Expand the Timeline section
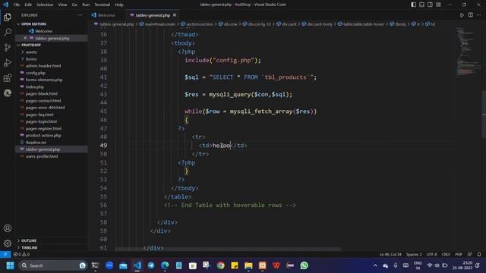486x273 pixels. pyautogui.click(x=30, y=248)
